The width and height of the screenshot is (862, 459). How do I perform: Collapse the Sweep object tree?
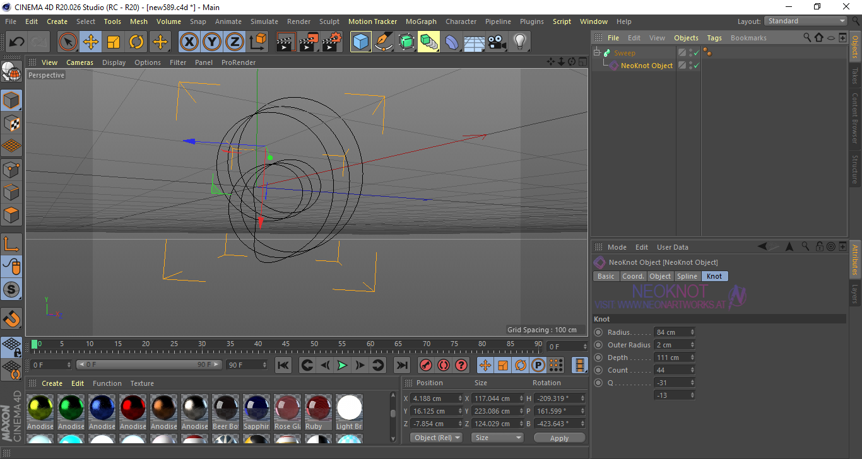597,53
